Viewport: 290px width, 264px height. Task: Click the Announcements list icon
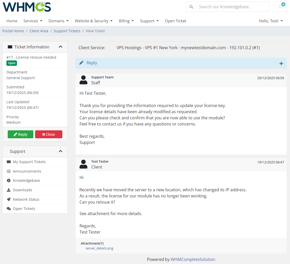[x=9, y=171]
